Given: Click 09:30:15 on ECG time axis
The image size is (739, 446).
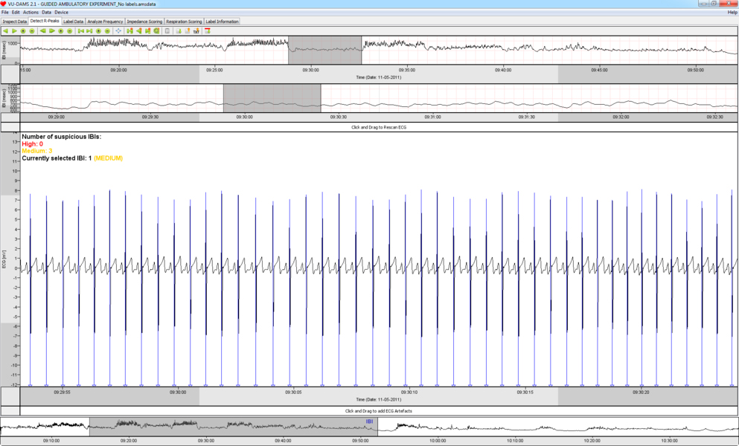Looking at the screenshot, I should [x=525, y=392].
